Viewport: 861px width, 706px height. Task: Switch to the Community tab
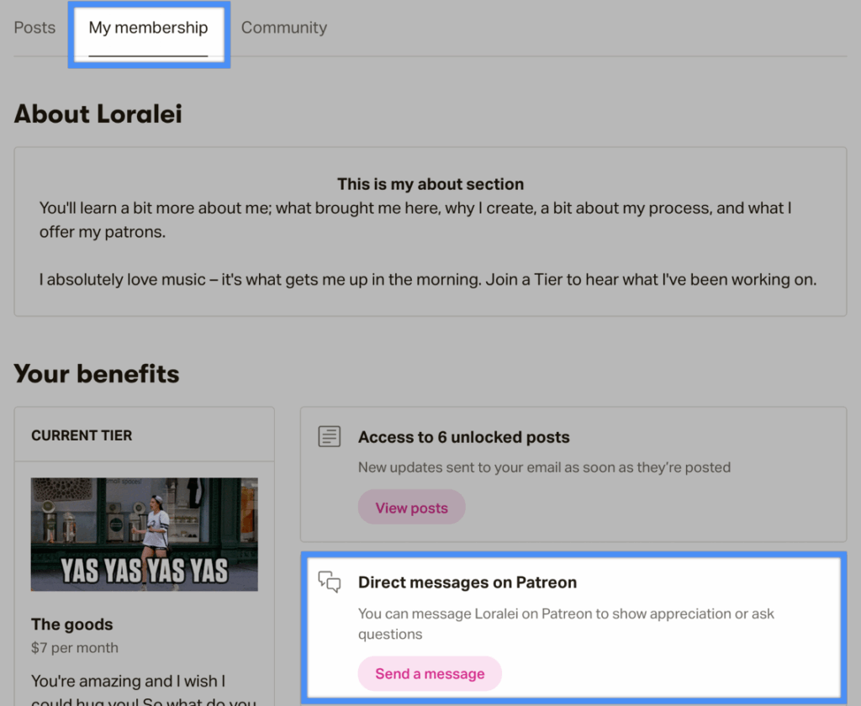click(284, 28)
